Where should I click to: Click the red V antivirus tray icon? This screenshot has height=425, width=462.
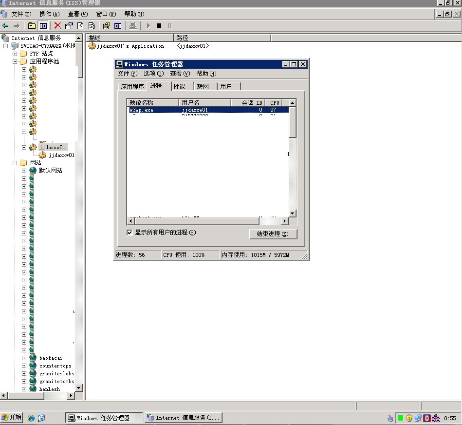coord(426,418)
